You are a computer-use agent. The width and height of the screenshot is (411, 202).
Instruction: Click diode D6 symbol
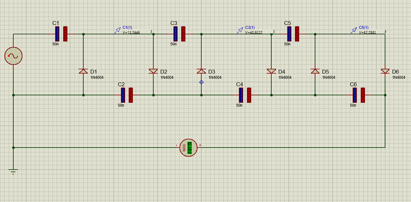pyautogui.click(x=385, y=71)
